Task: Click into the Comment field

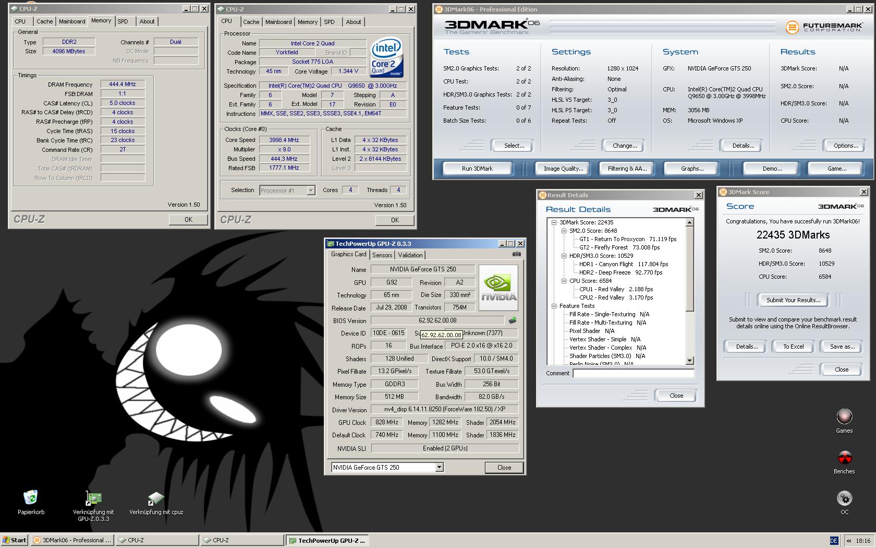Action: (634, 373)
